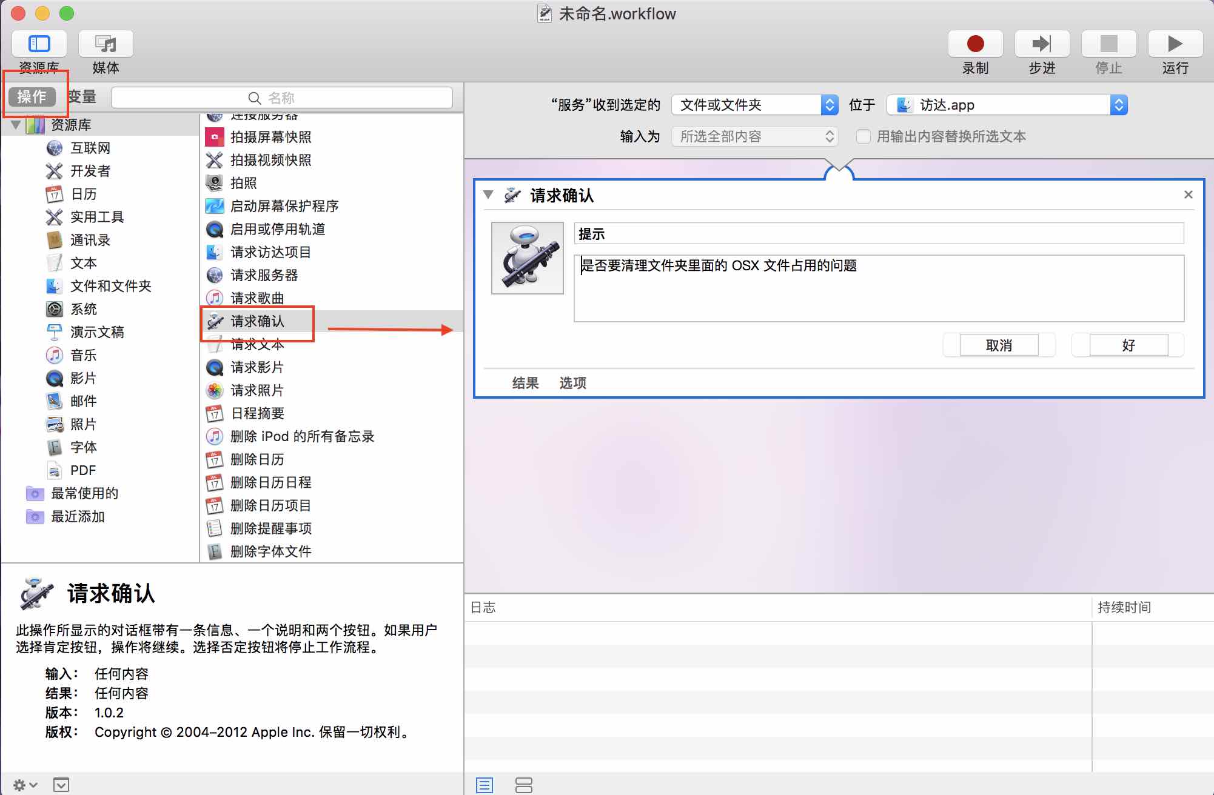The image size is (1214, 795).
Task: Select the 拍摄屏幕快照 action
Action: click(270, 137)
